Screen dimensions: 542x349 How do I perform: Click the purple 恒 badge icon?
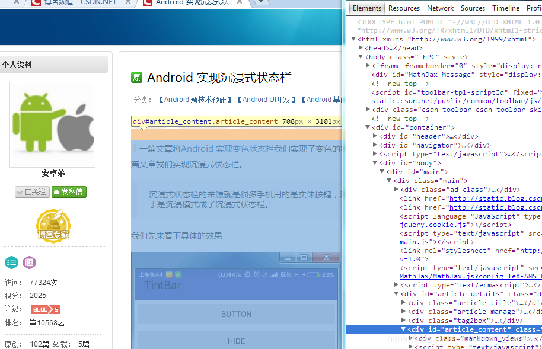coord(30,262)
